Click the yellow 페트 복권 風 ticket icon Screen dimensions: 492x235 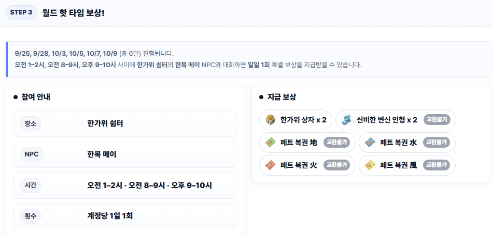point(370,165)
